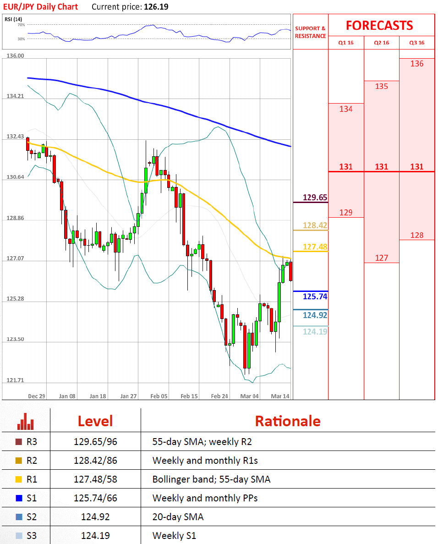Click the Rationale column header

(288, 421)
